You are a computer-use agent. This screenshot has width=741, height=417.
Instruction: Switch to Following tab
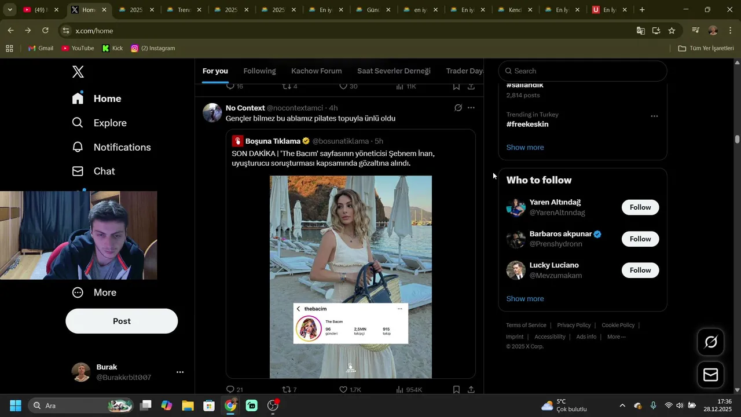259,71
